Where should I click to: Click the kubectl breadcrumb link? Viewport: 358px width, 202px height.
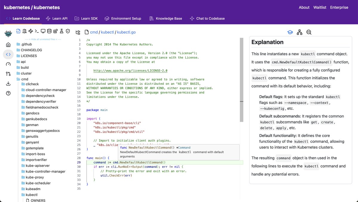(107, 32)
